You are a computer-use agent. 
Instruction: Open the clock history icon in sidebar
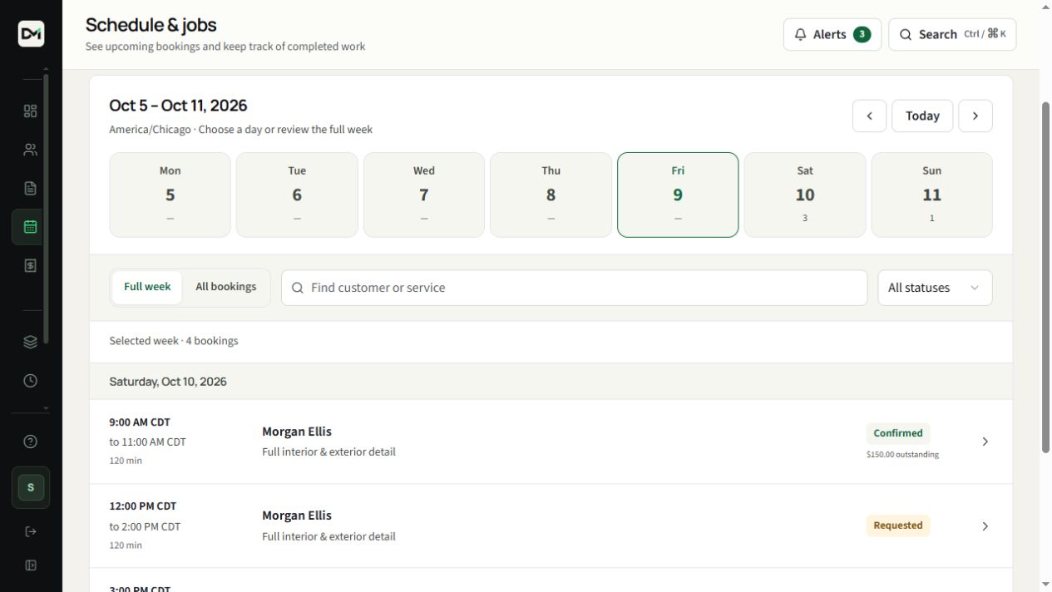pyautogui.click(x=31, y=380)
